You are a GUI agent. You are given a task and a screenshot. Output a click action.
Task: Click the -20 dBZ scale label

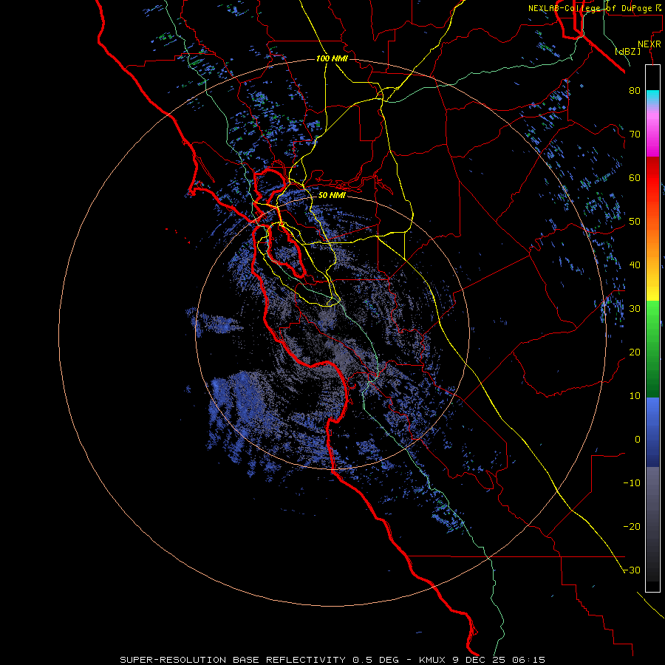(632, 526)
